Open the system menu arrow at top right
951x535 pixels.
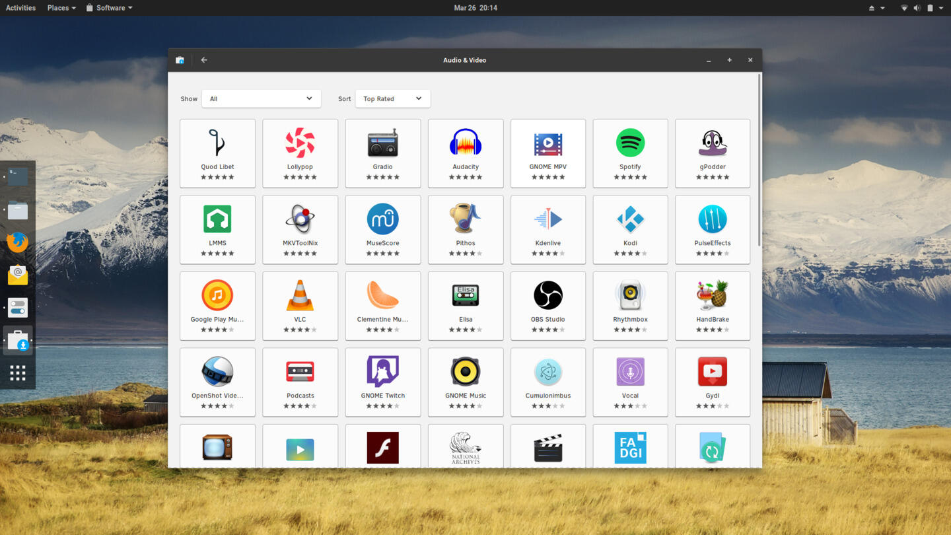[941, 8]
